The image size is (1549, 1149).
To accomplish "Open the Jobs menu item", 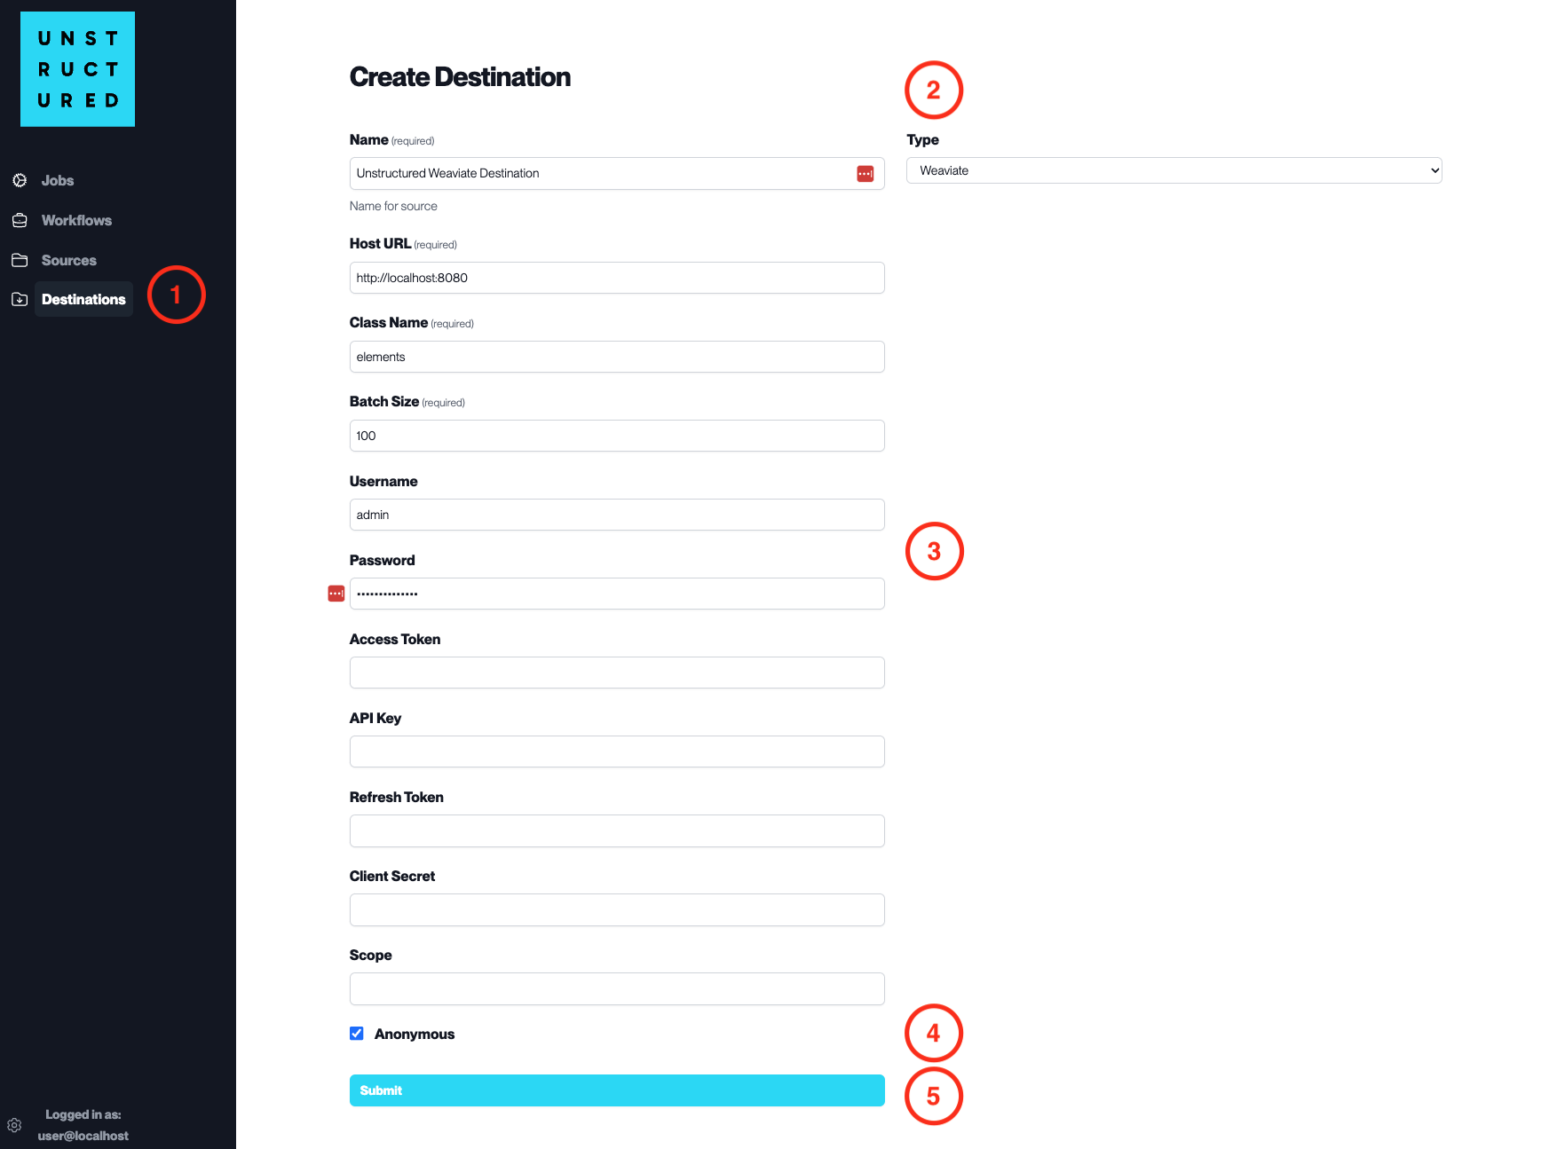I will (x=58, y=180).
